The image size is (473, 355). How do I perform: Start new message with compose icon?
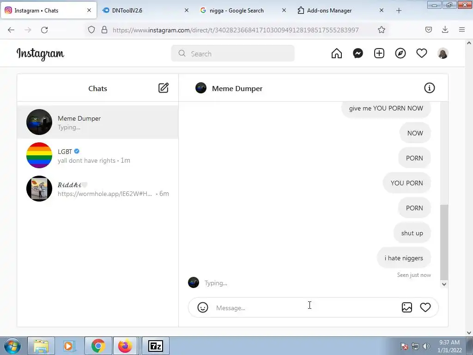(x=164, y=88)
